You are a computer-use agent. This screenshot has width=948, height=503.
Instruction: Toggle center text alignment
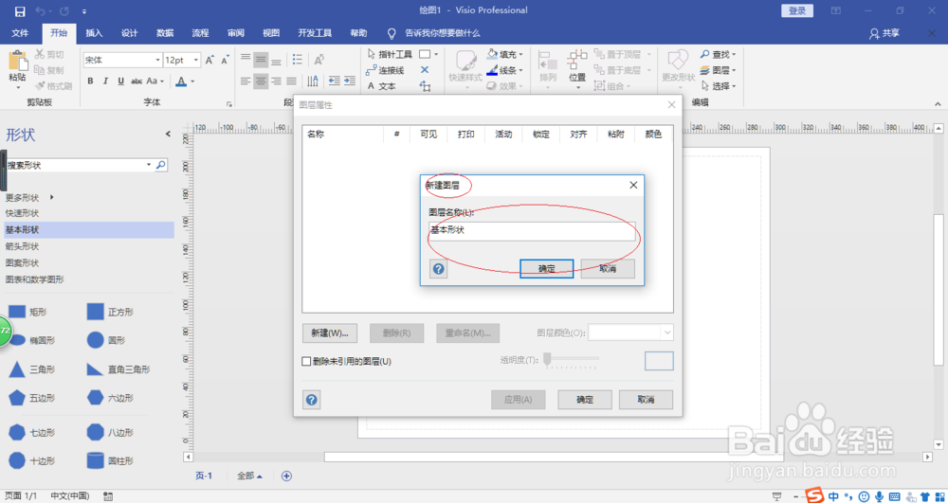pyautogui.click(x=261, y=81)
